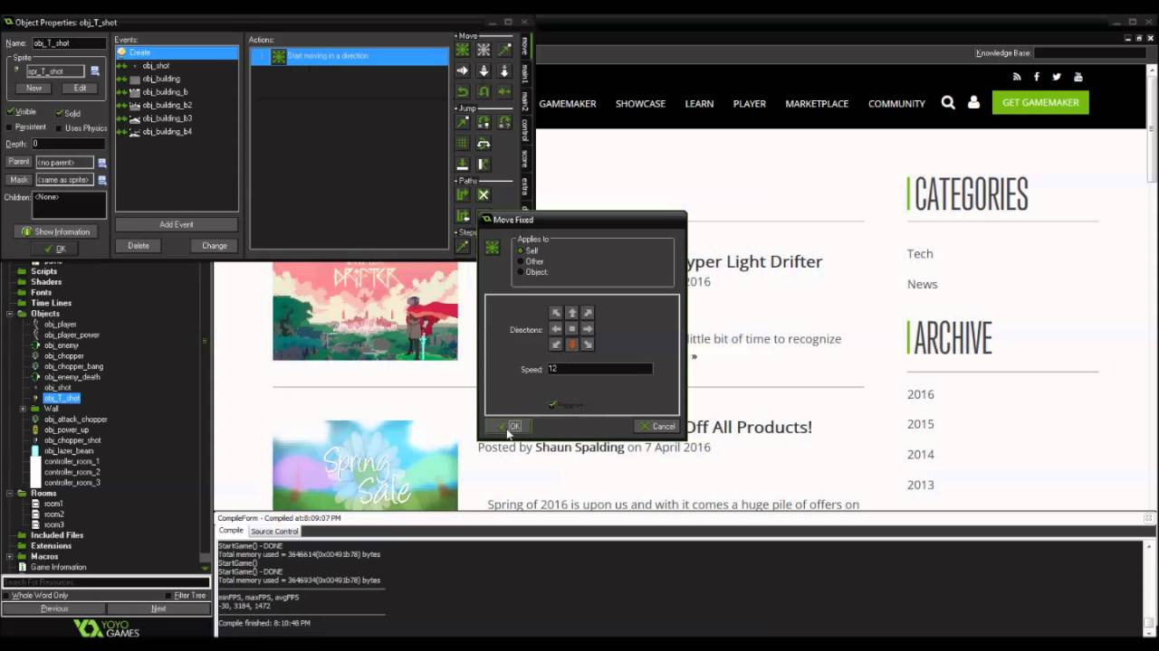Image resolution: width=1159 pixels, height=651 pixels.
Task: Click the Speed input field
Action: pos(599,369)
